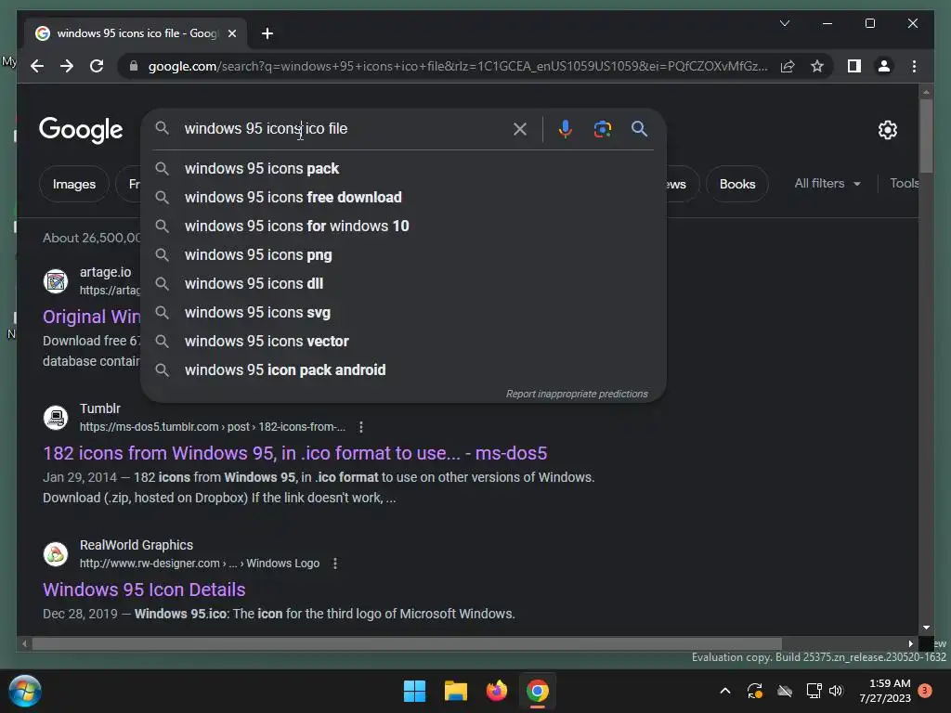This screenshot has height=713, width=951.
Task: Click Report inappropriate predictions link
Action: [577, 394]
